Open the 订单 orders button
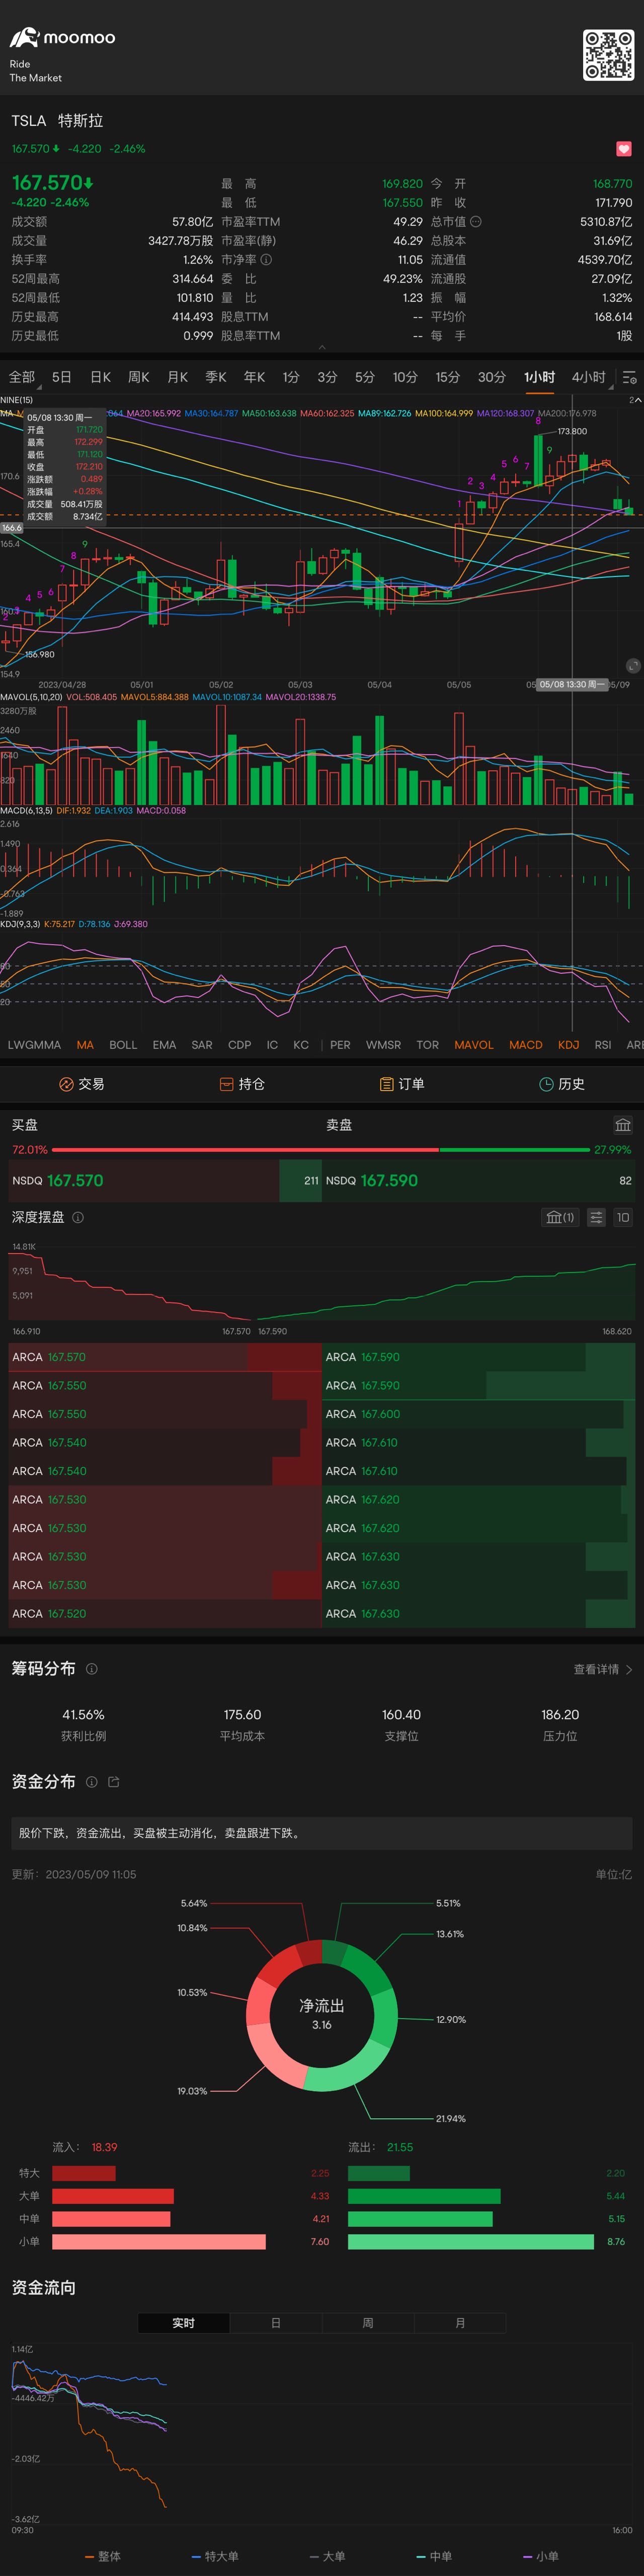This screenshot has width=644, height=2576. click(402, 1084)
